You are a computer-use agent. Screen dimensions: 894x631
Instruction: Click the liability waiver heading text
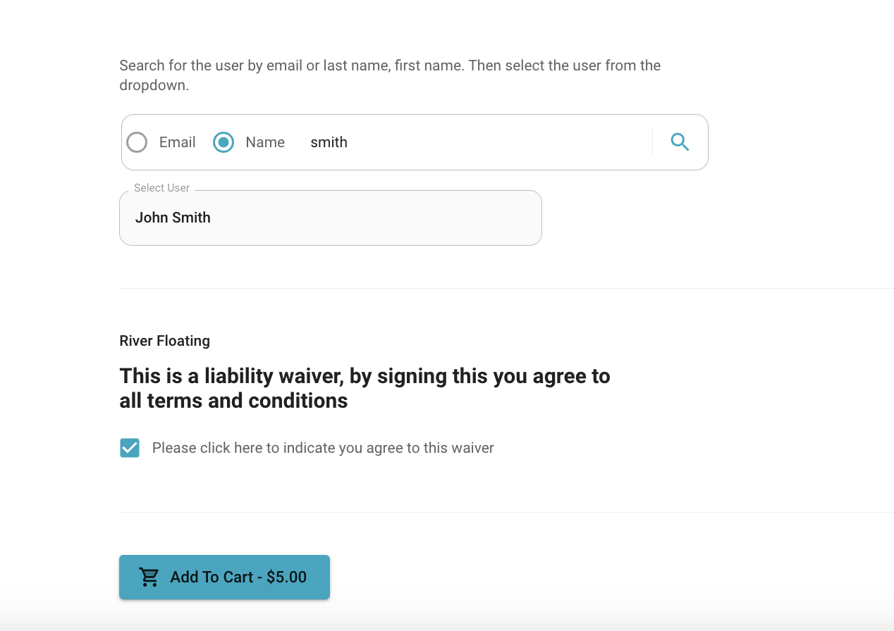click(x=365, y=388)
